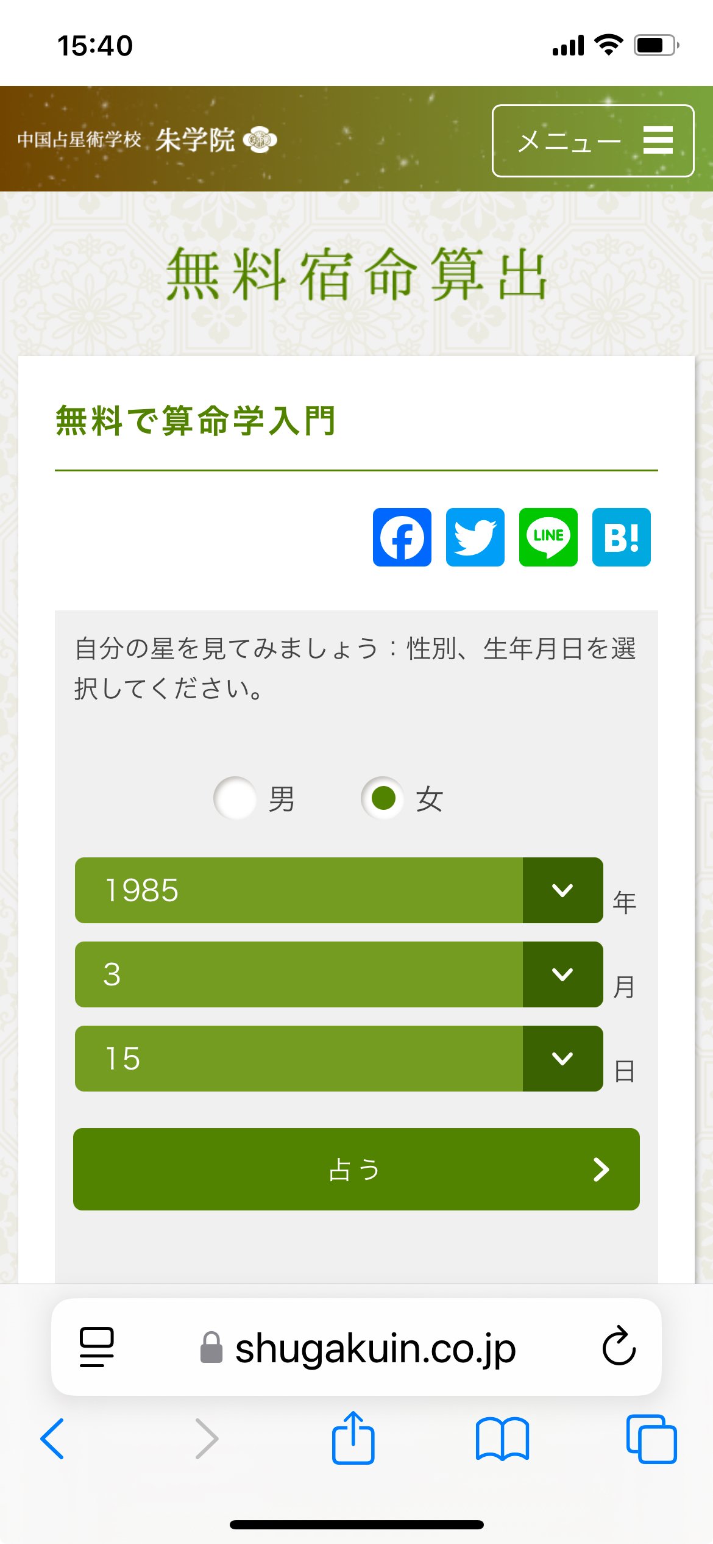The image size is (713, 1544).
Task: Share page on Facebook
Action: pos(402,537)
